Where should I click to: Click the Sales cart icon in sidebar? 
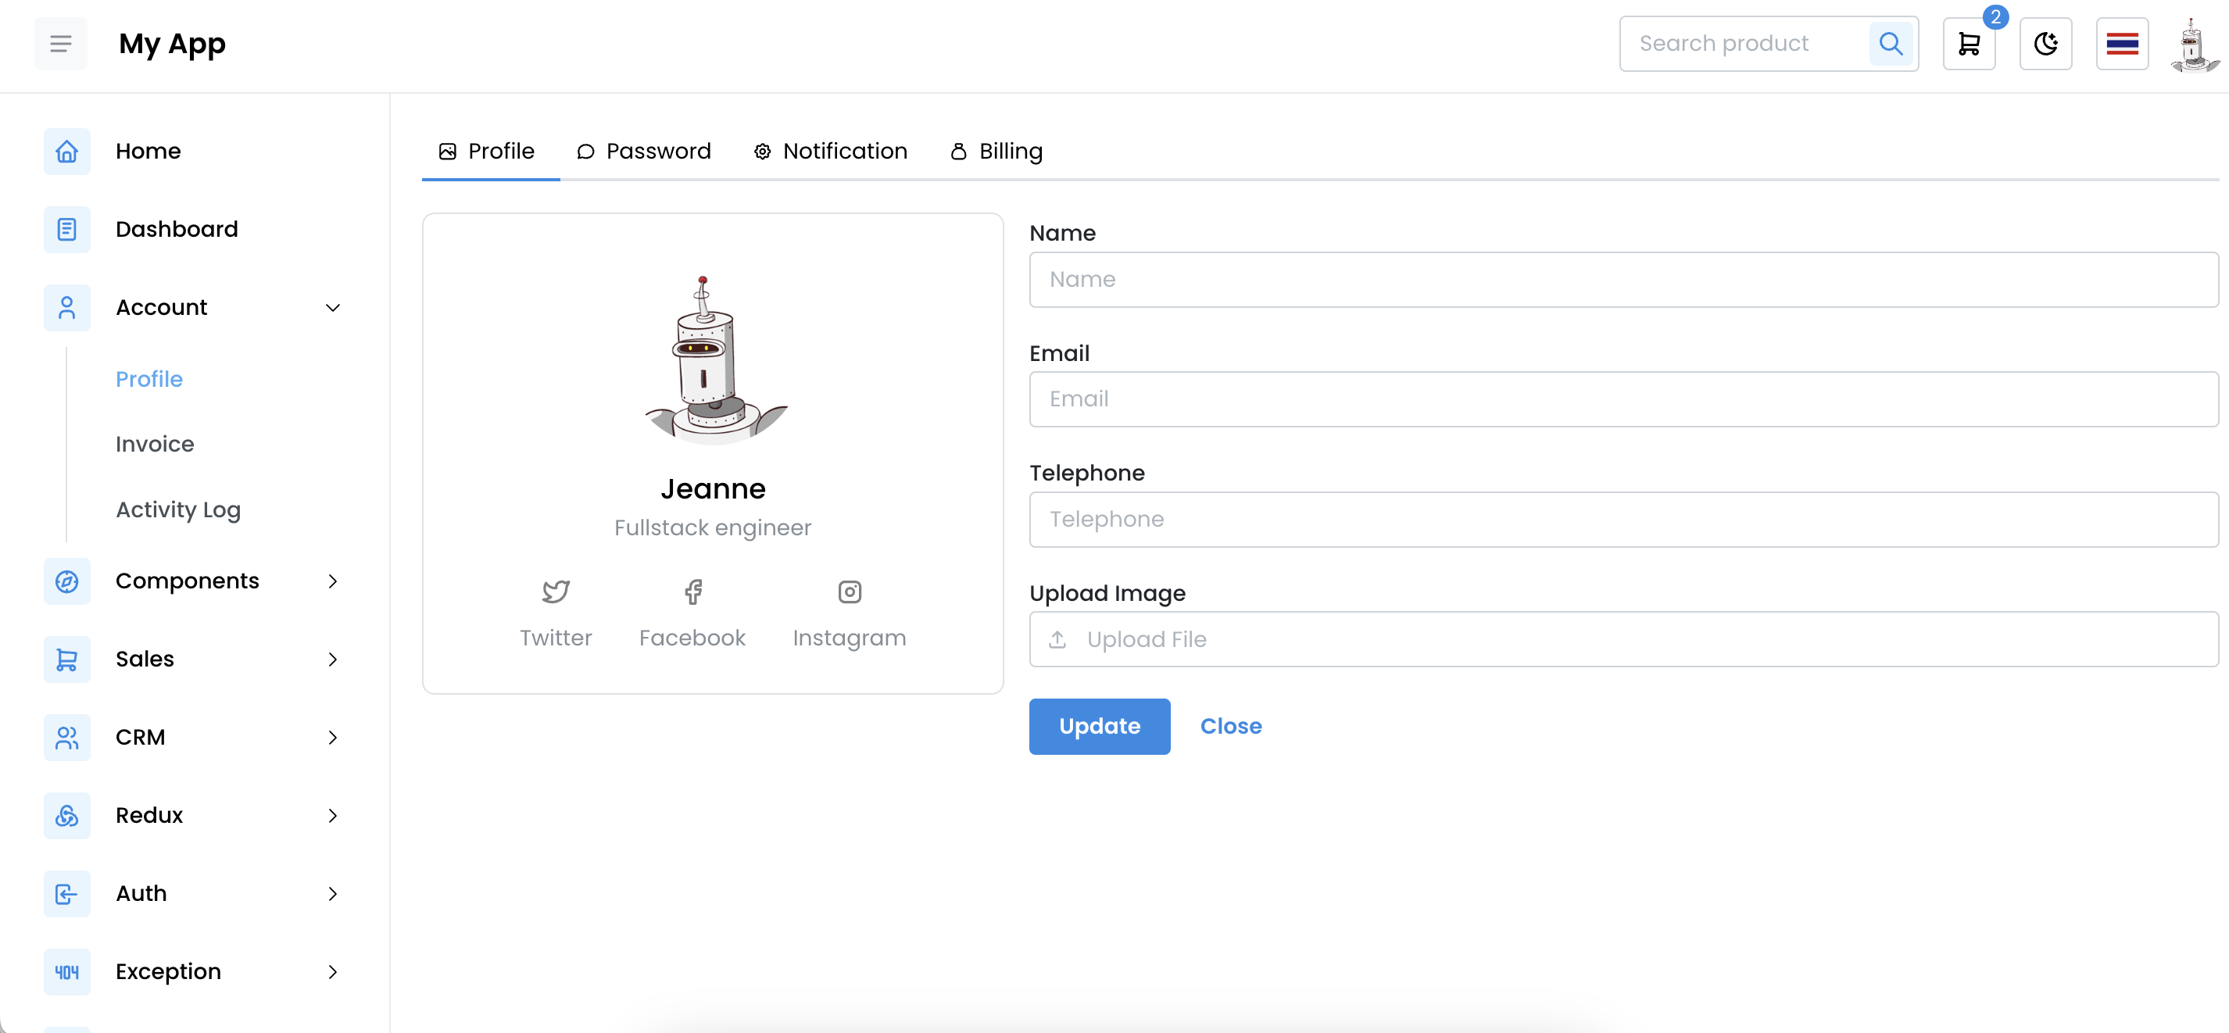pos(66,659)
